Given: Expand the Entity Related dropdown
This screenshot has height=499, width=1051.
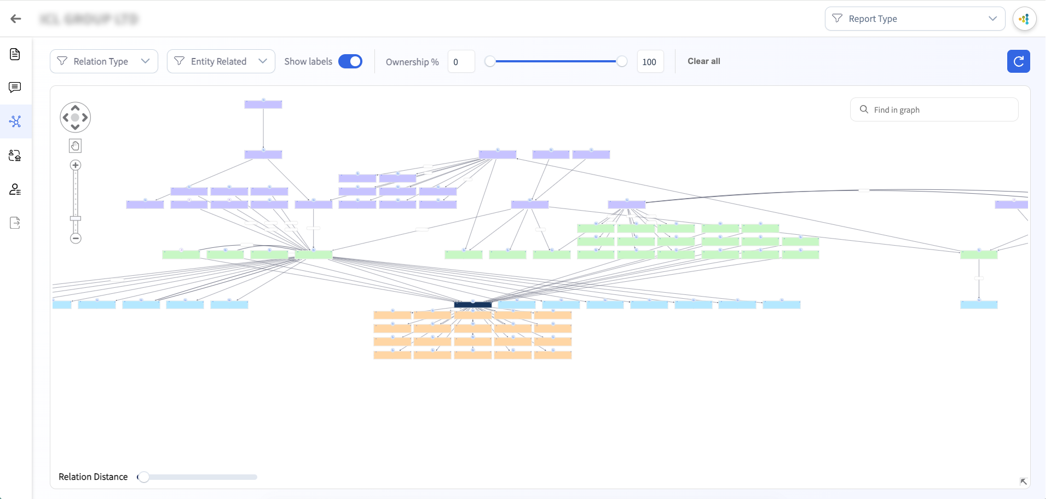Looking at the screenshot, I should click(221, 61).
